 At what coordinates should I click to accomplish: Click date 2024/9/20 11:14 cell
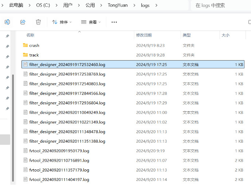[x=151, y=180]
